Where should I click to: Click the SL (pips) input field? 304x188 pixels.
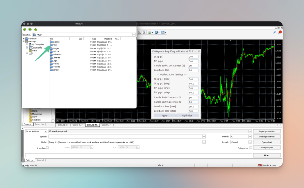[x=193, y=57]
